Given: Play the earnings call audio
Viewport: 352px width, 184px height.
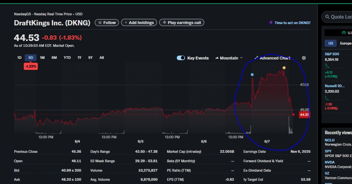Looking at the screenshot, I should tap(181, 23).
